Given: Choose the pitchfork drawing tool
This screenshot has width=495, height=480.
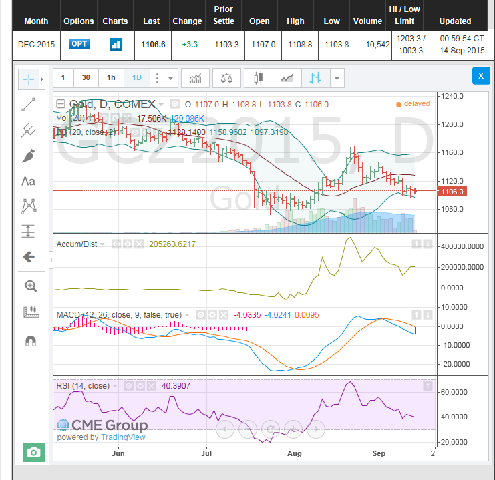Looking at the screenshot, I should pos(28,130).
